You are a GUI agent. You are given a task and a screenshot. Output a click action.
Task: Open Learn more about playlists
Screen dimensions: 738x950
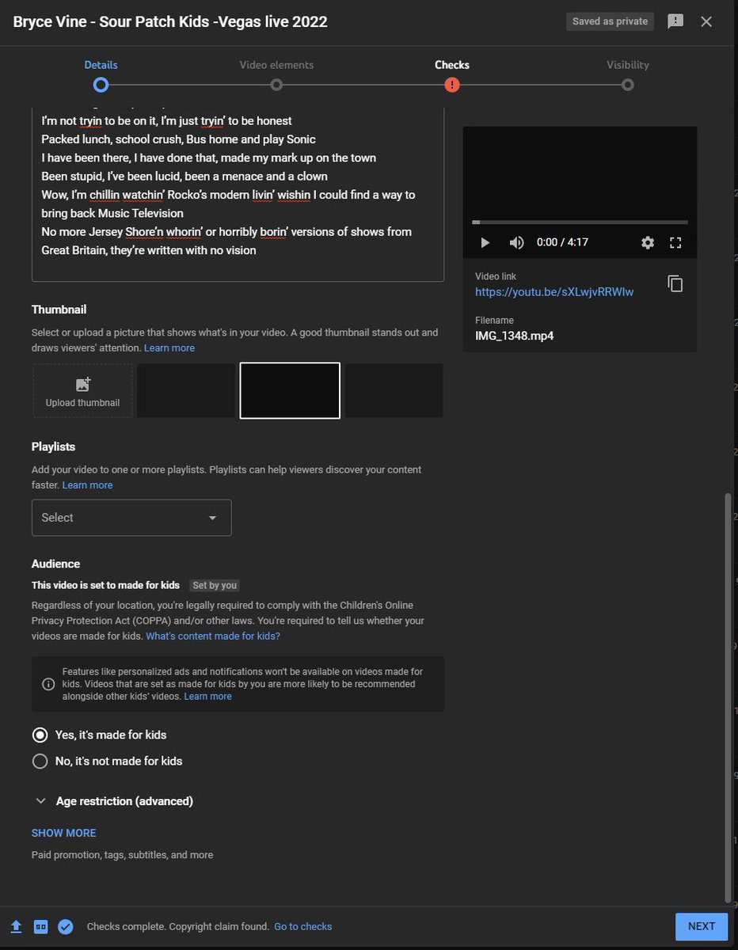88,484
